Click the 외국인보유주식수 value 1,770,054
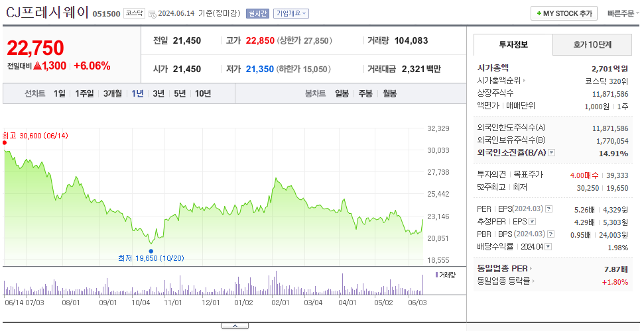Image resolution: width=642 pixels, height=331 pixels. click(611, 141)
